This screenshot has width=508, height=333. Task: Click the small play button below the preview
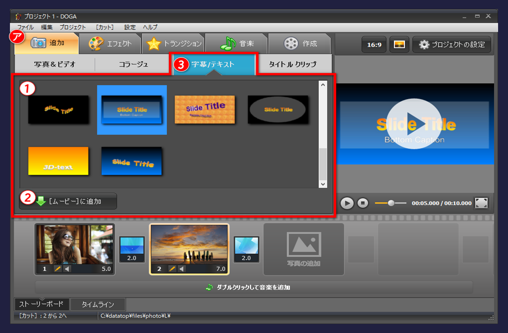pyautogui.click(x=347, y=203)
